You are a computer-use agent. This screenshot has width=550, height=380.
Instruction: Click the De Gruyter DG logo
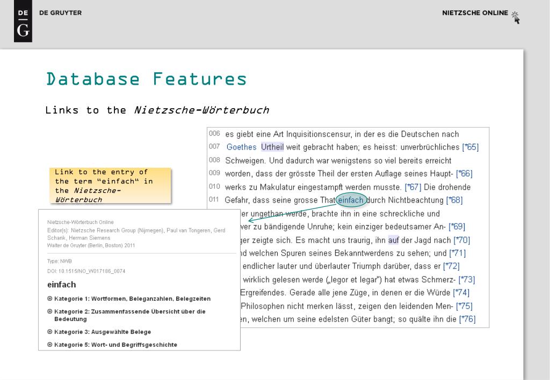click(x=23, y=21)
